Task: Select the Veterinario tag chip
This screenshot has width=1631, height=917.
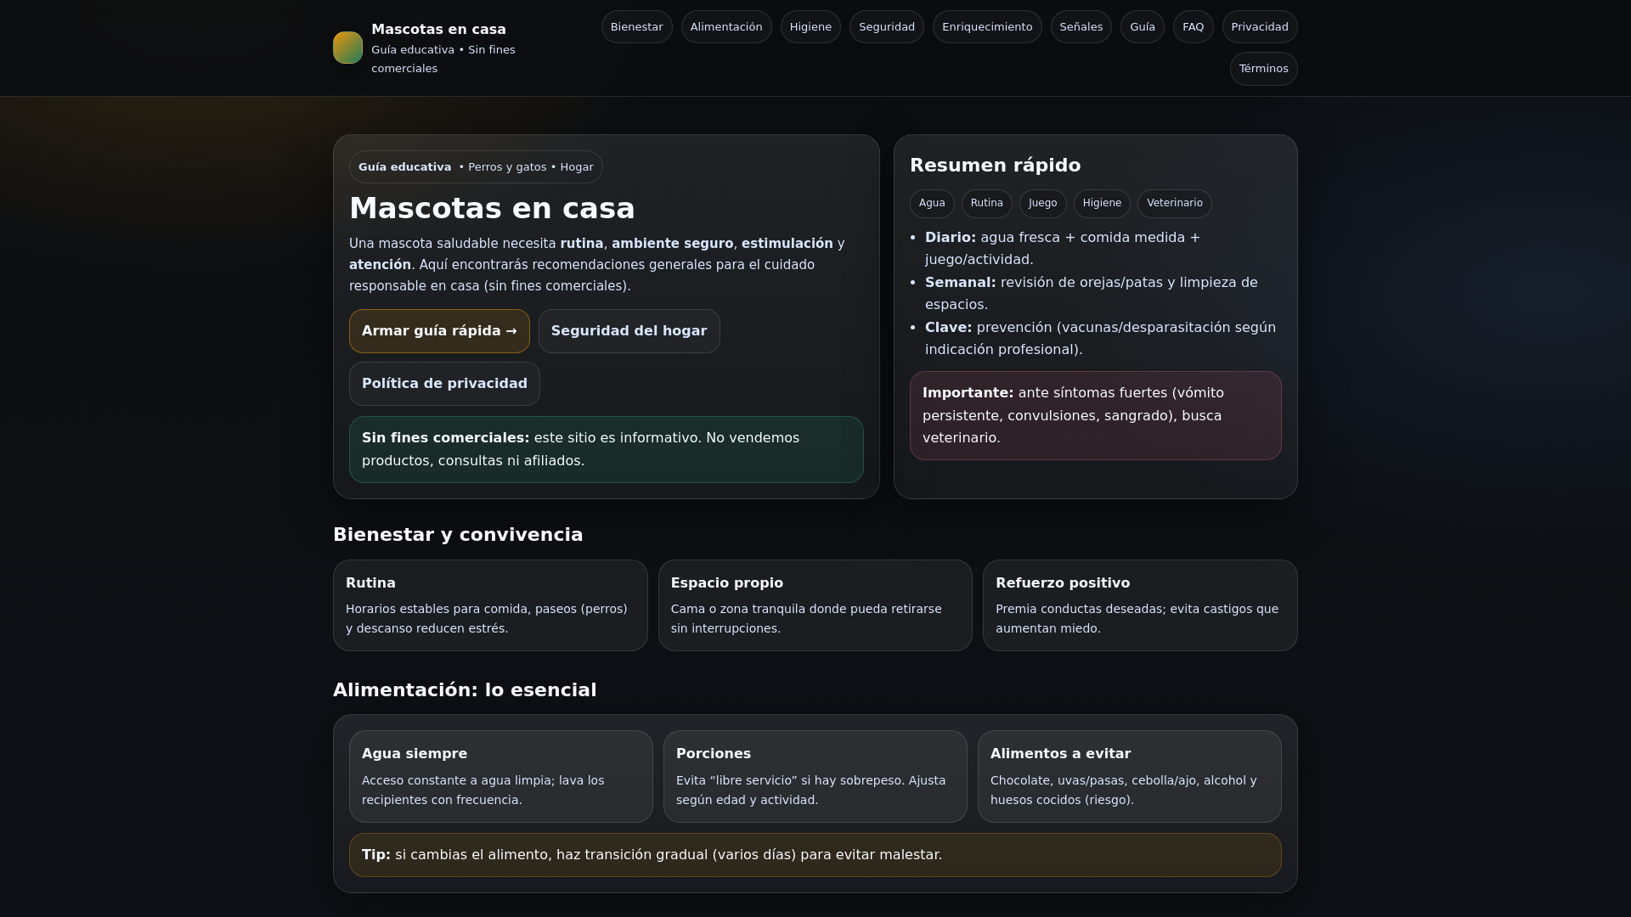Action: [x=1174, y=204]
